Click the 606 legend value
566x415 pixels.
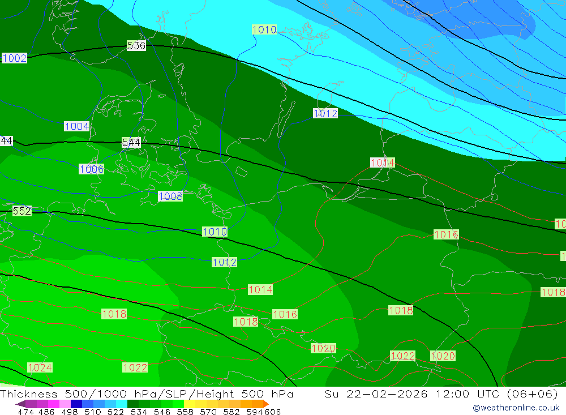[273, 412]
